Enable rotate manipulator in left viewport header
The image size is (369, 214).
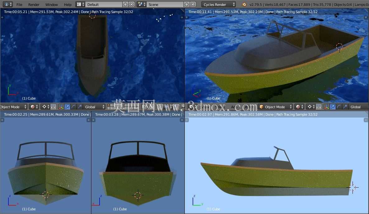pyautogui.click(x=73, y=107)
